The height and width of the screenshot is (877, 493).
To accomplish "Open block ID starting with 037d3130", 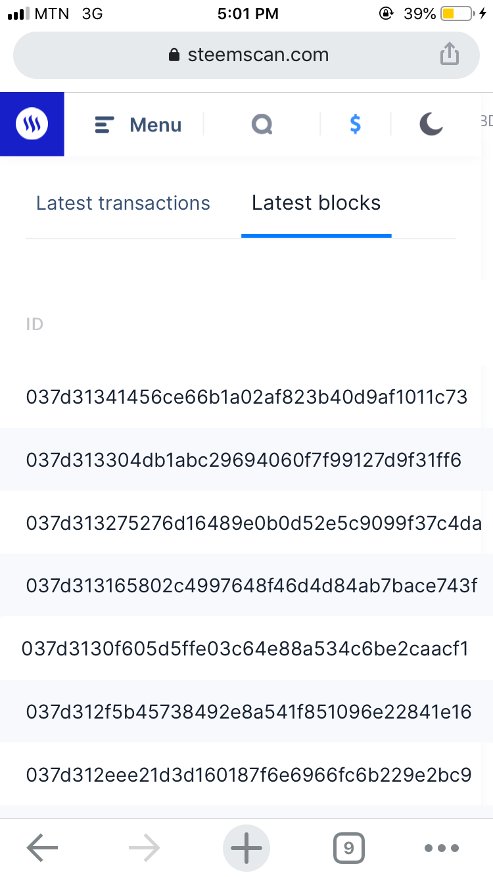I will (x=245, y=650).
